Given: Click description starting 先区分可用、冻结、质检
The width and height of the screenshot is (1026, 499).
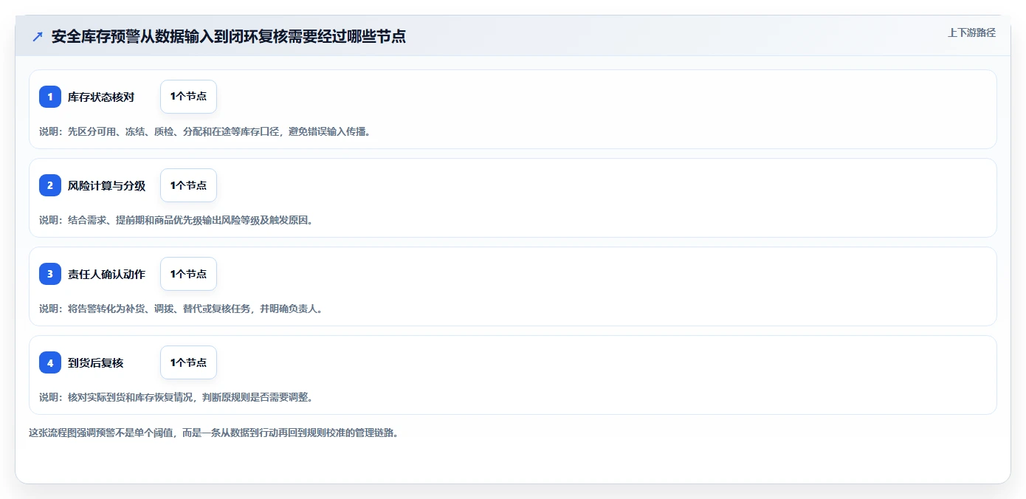Looking at the screenshot, I should [204, 131].
